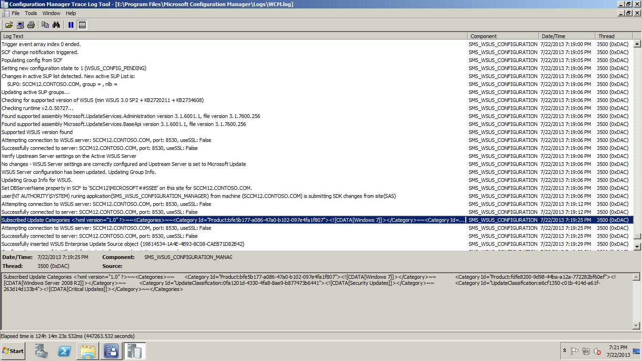The image size is (642, 361).
Task: Click the '7/22/2013 7:19:00 PM' date cell
Action: (x=566, y=44)
